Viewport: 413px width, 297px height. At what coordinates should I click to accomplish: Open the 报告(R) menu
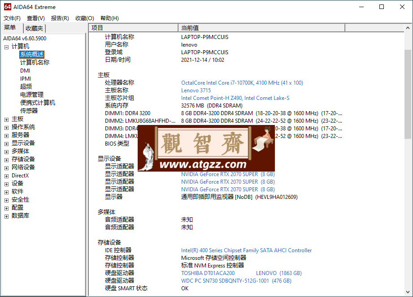[x=60, y=18]
